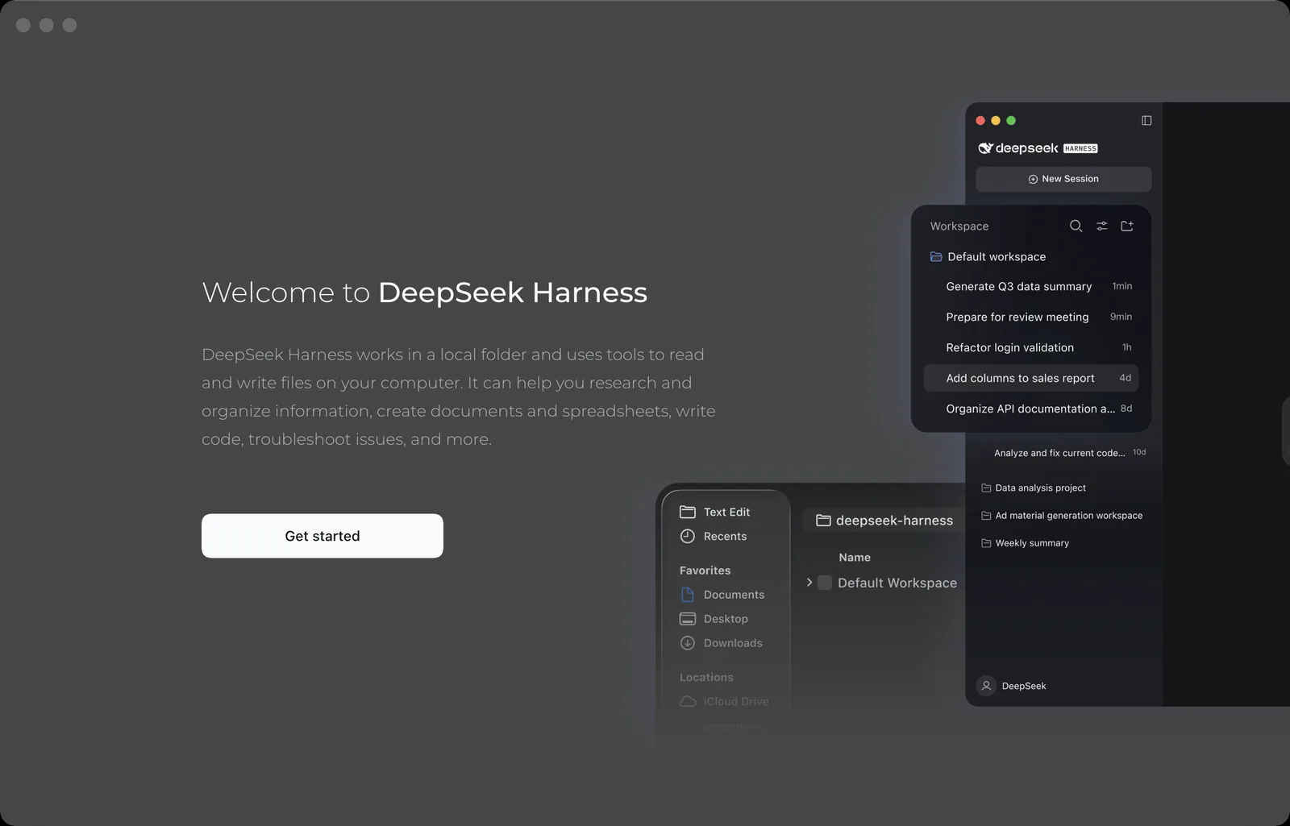
Task: Select Text Edit in the file sidebar
Action: click(715, 513)
